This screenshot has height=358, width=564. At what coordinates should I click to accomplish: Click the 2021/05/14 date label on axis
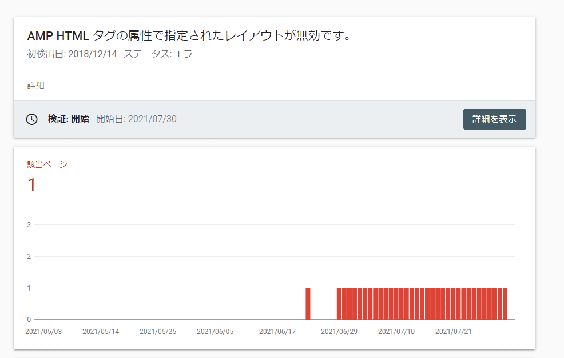(x=101, y=332)
